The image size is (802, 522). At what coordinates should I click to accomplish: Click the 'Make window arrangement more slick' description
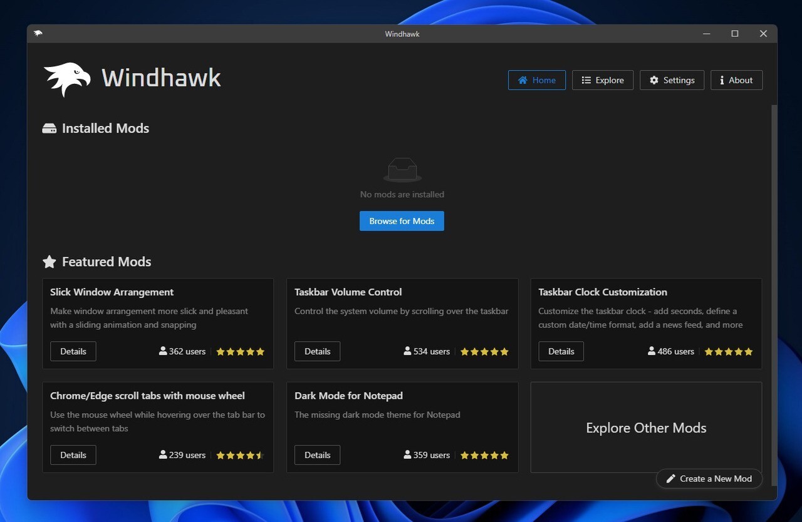(x=149, y=318)
